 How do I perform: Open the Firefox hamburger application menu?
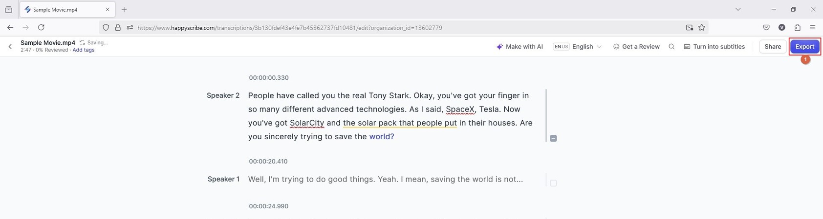[x=813, y=28]
